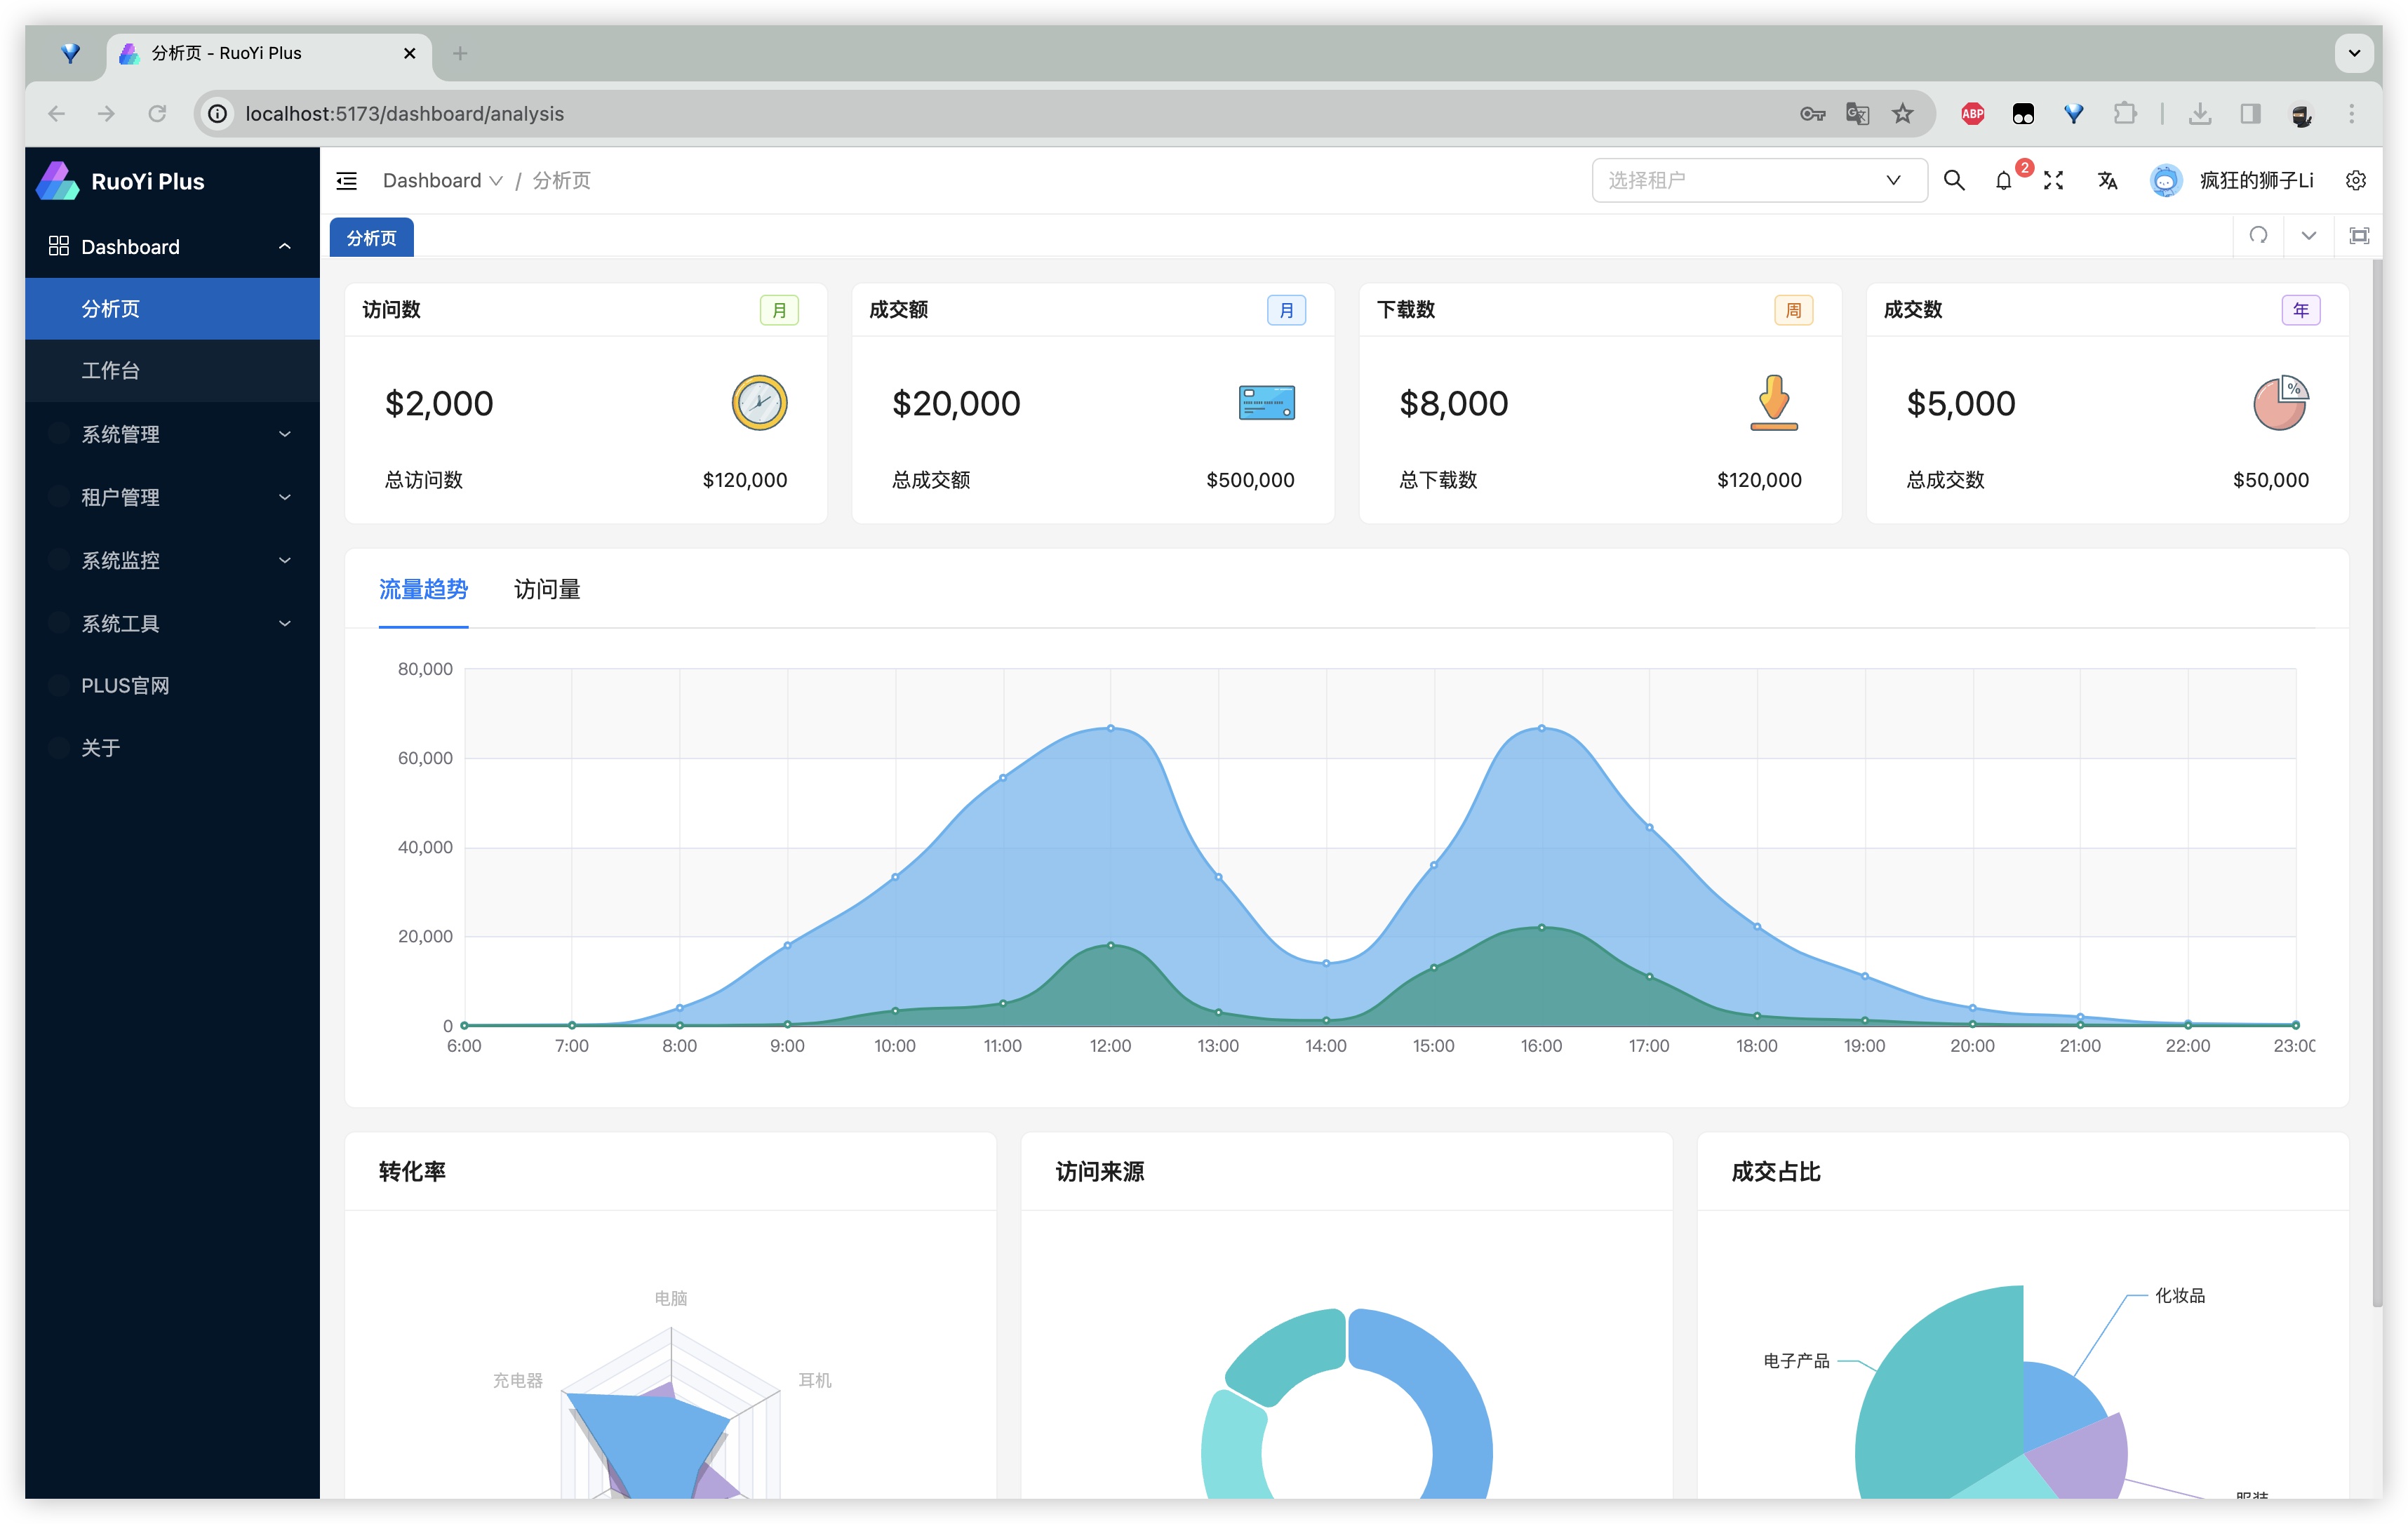
Task: Open the tab bar chevron dropdown
Action: click(2308, 236)
